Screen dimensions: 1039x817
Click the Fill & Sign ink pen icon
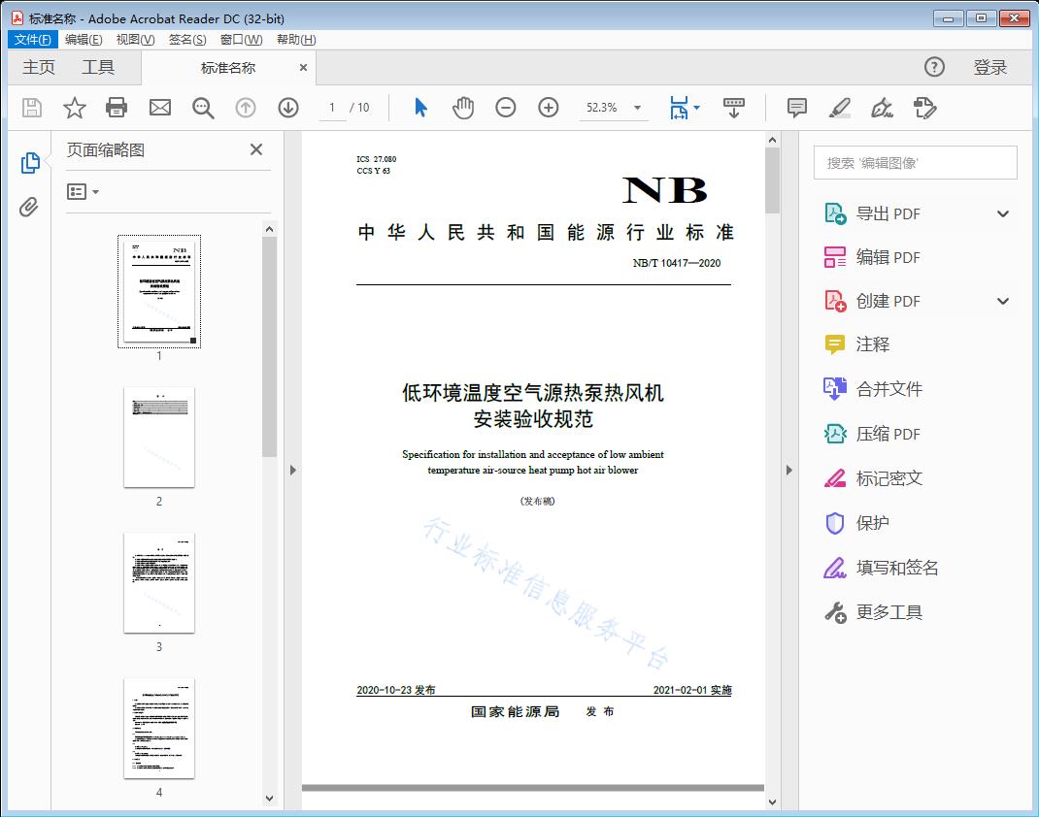pyautogui.click(x=882, y=108)
